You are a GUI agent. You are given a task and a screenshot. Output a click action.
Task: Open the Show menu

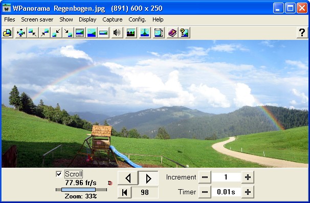pos(66,19)
